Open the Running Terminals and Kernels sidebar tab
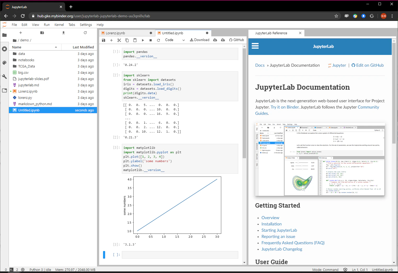 pyautogui.click(x=4, y=49)
